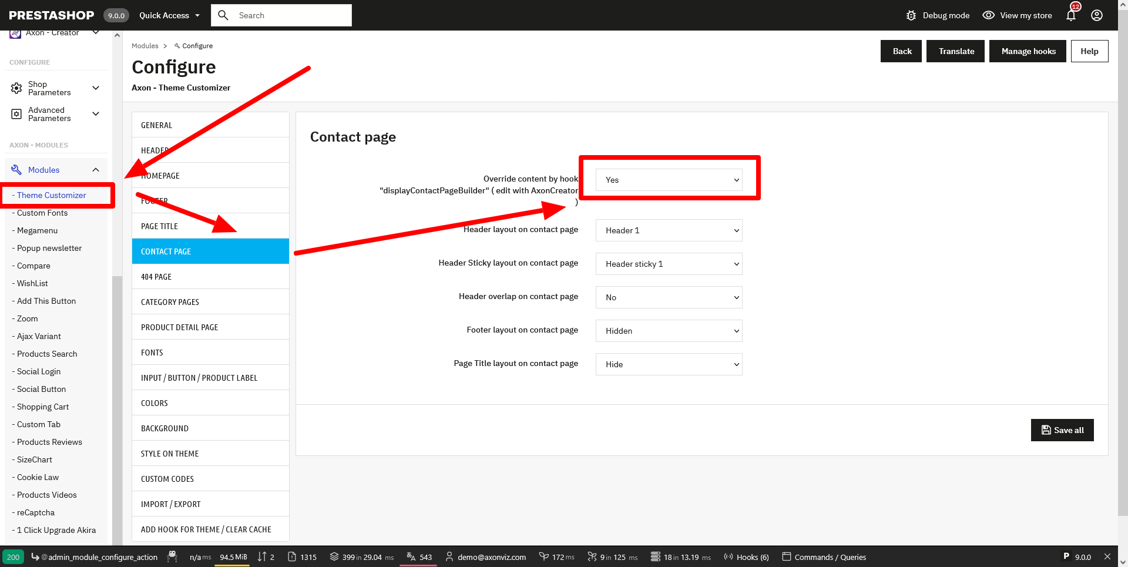Click the profiler n/a ms timing entry

tap(200, 557)
